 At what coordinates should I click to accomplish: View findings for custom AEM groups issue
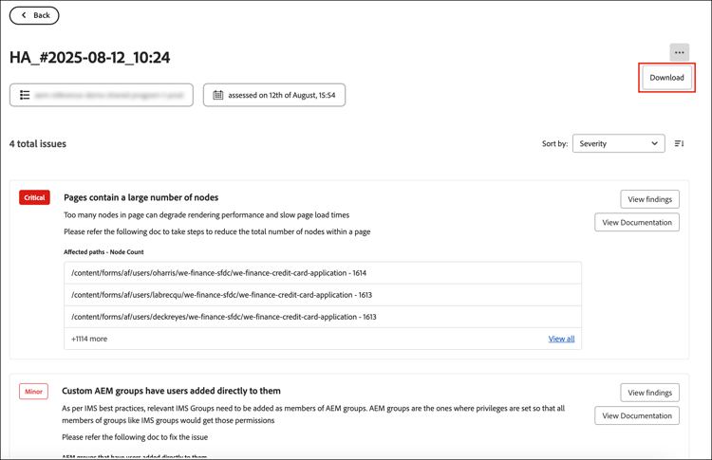coord(649,393)
